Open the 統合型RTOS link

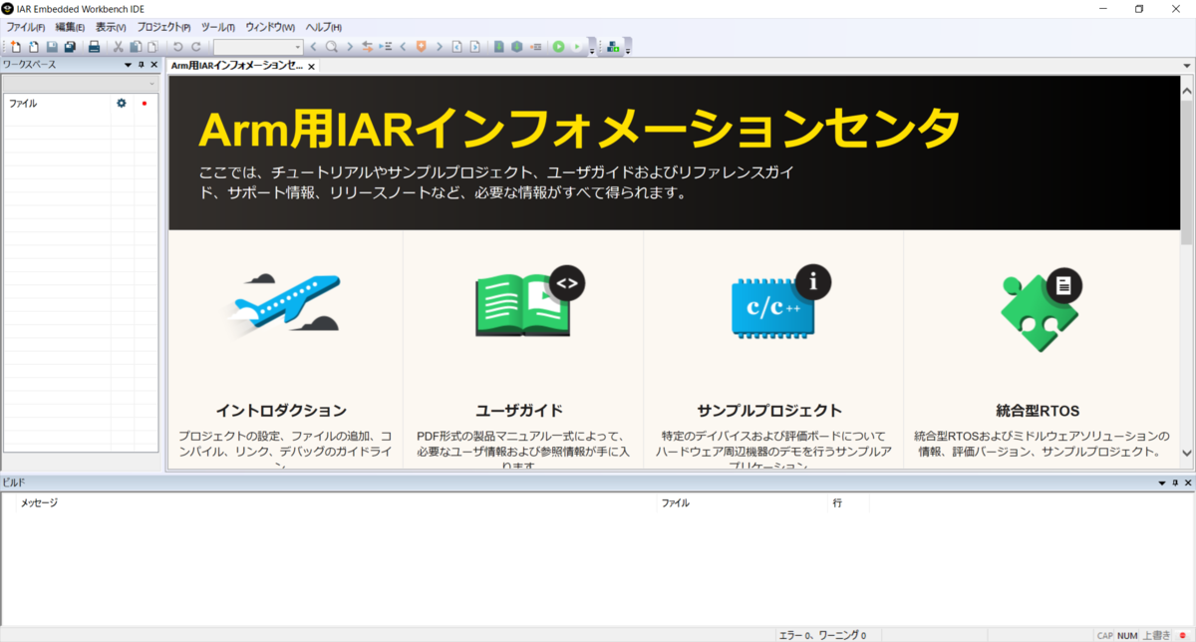point(1038,410)
